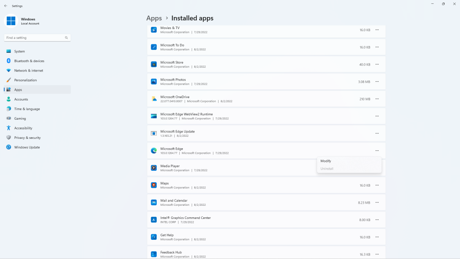Click the Windows Update icon in sidebar
460x259 pixels.
9,147
